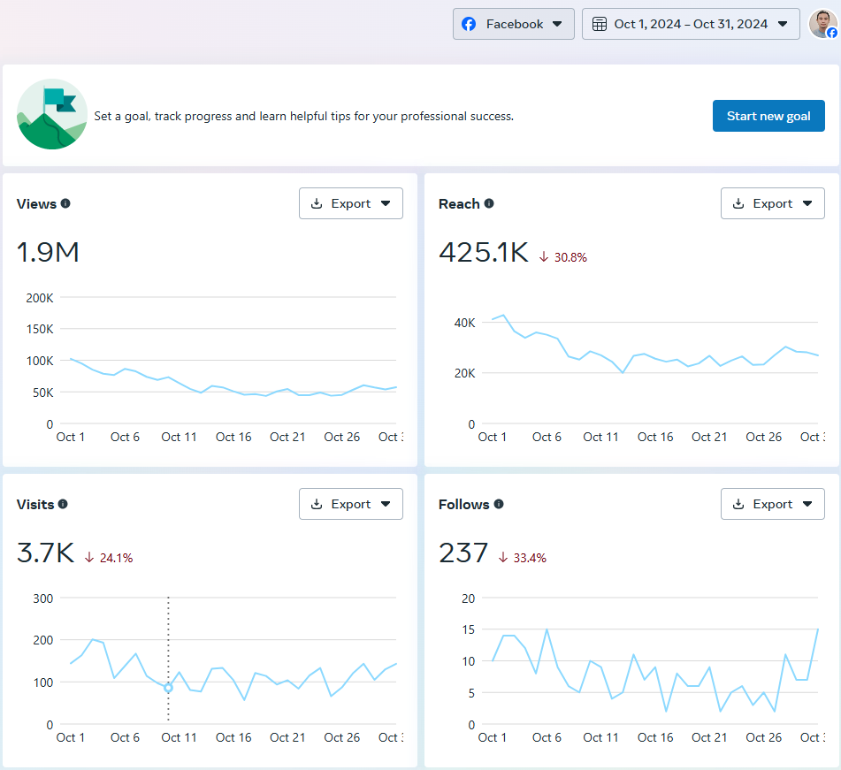The height and width of the screenshot is (770, 841).
Task: Click the highlighted data point on the Visits chart
Action: pos(168,686)
